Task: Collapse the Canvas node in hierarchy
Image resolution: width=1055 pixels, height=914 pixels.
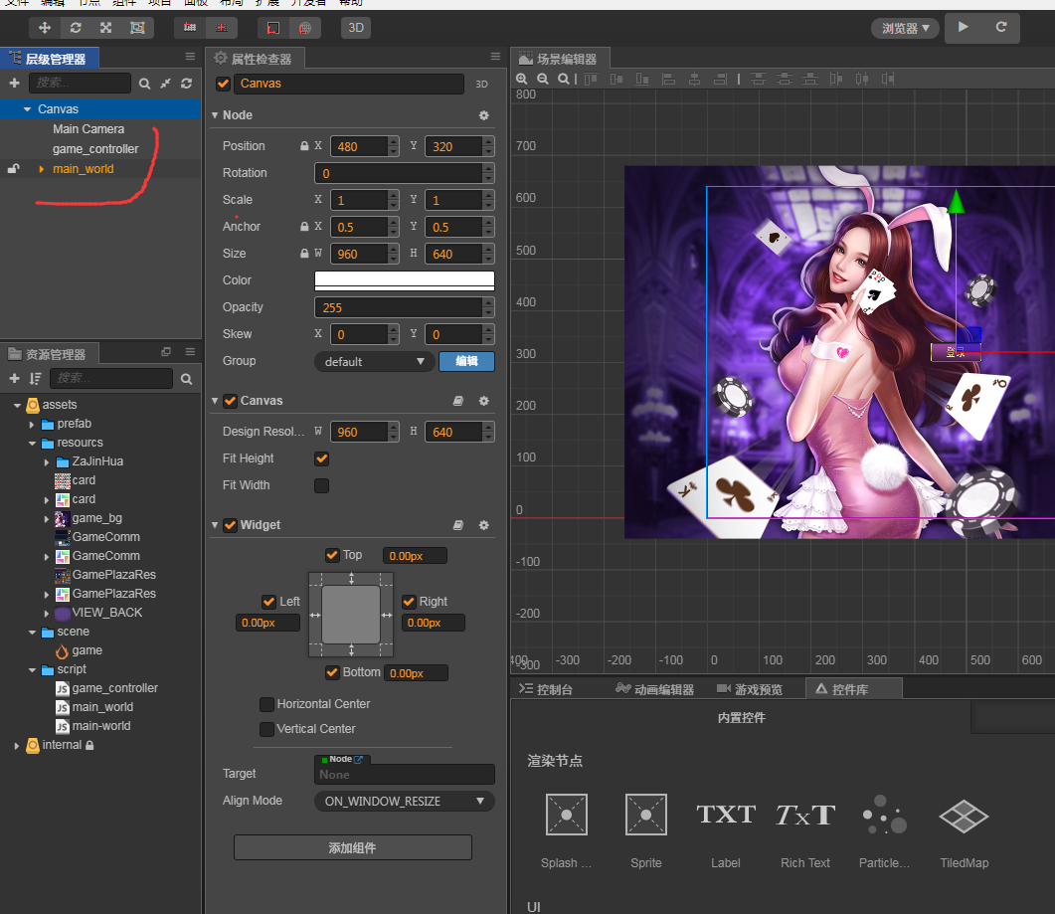Action: pyautogui.click(x=27, y=109)
